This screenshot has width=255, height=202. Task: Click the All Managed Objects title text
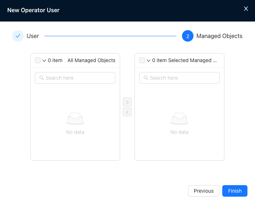tap(91, 60)
